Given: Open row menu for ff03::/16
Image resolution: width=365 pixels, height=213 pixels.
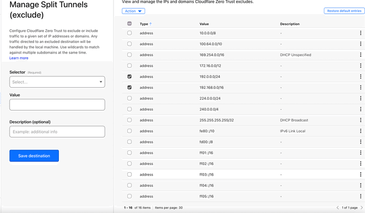Looking at the screenshot, I should click(x=360, y=175).
